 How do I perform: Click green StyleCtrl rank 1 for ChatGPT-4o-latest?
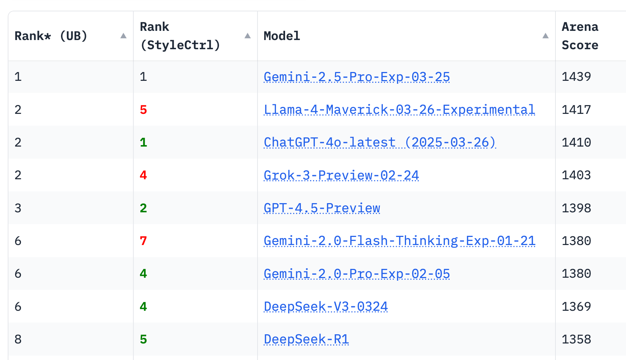(x=143, y=142)
